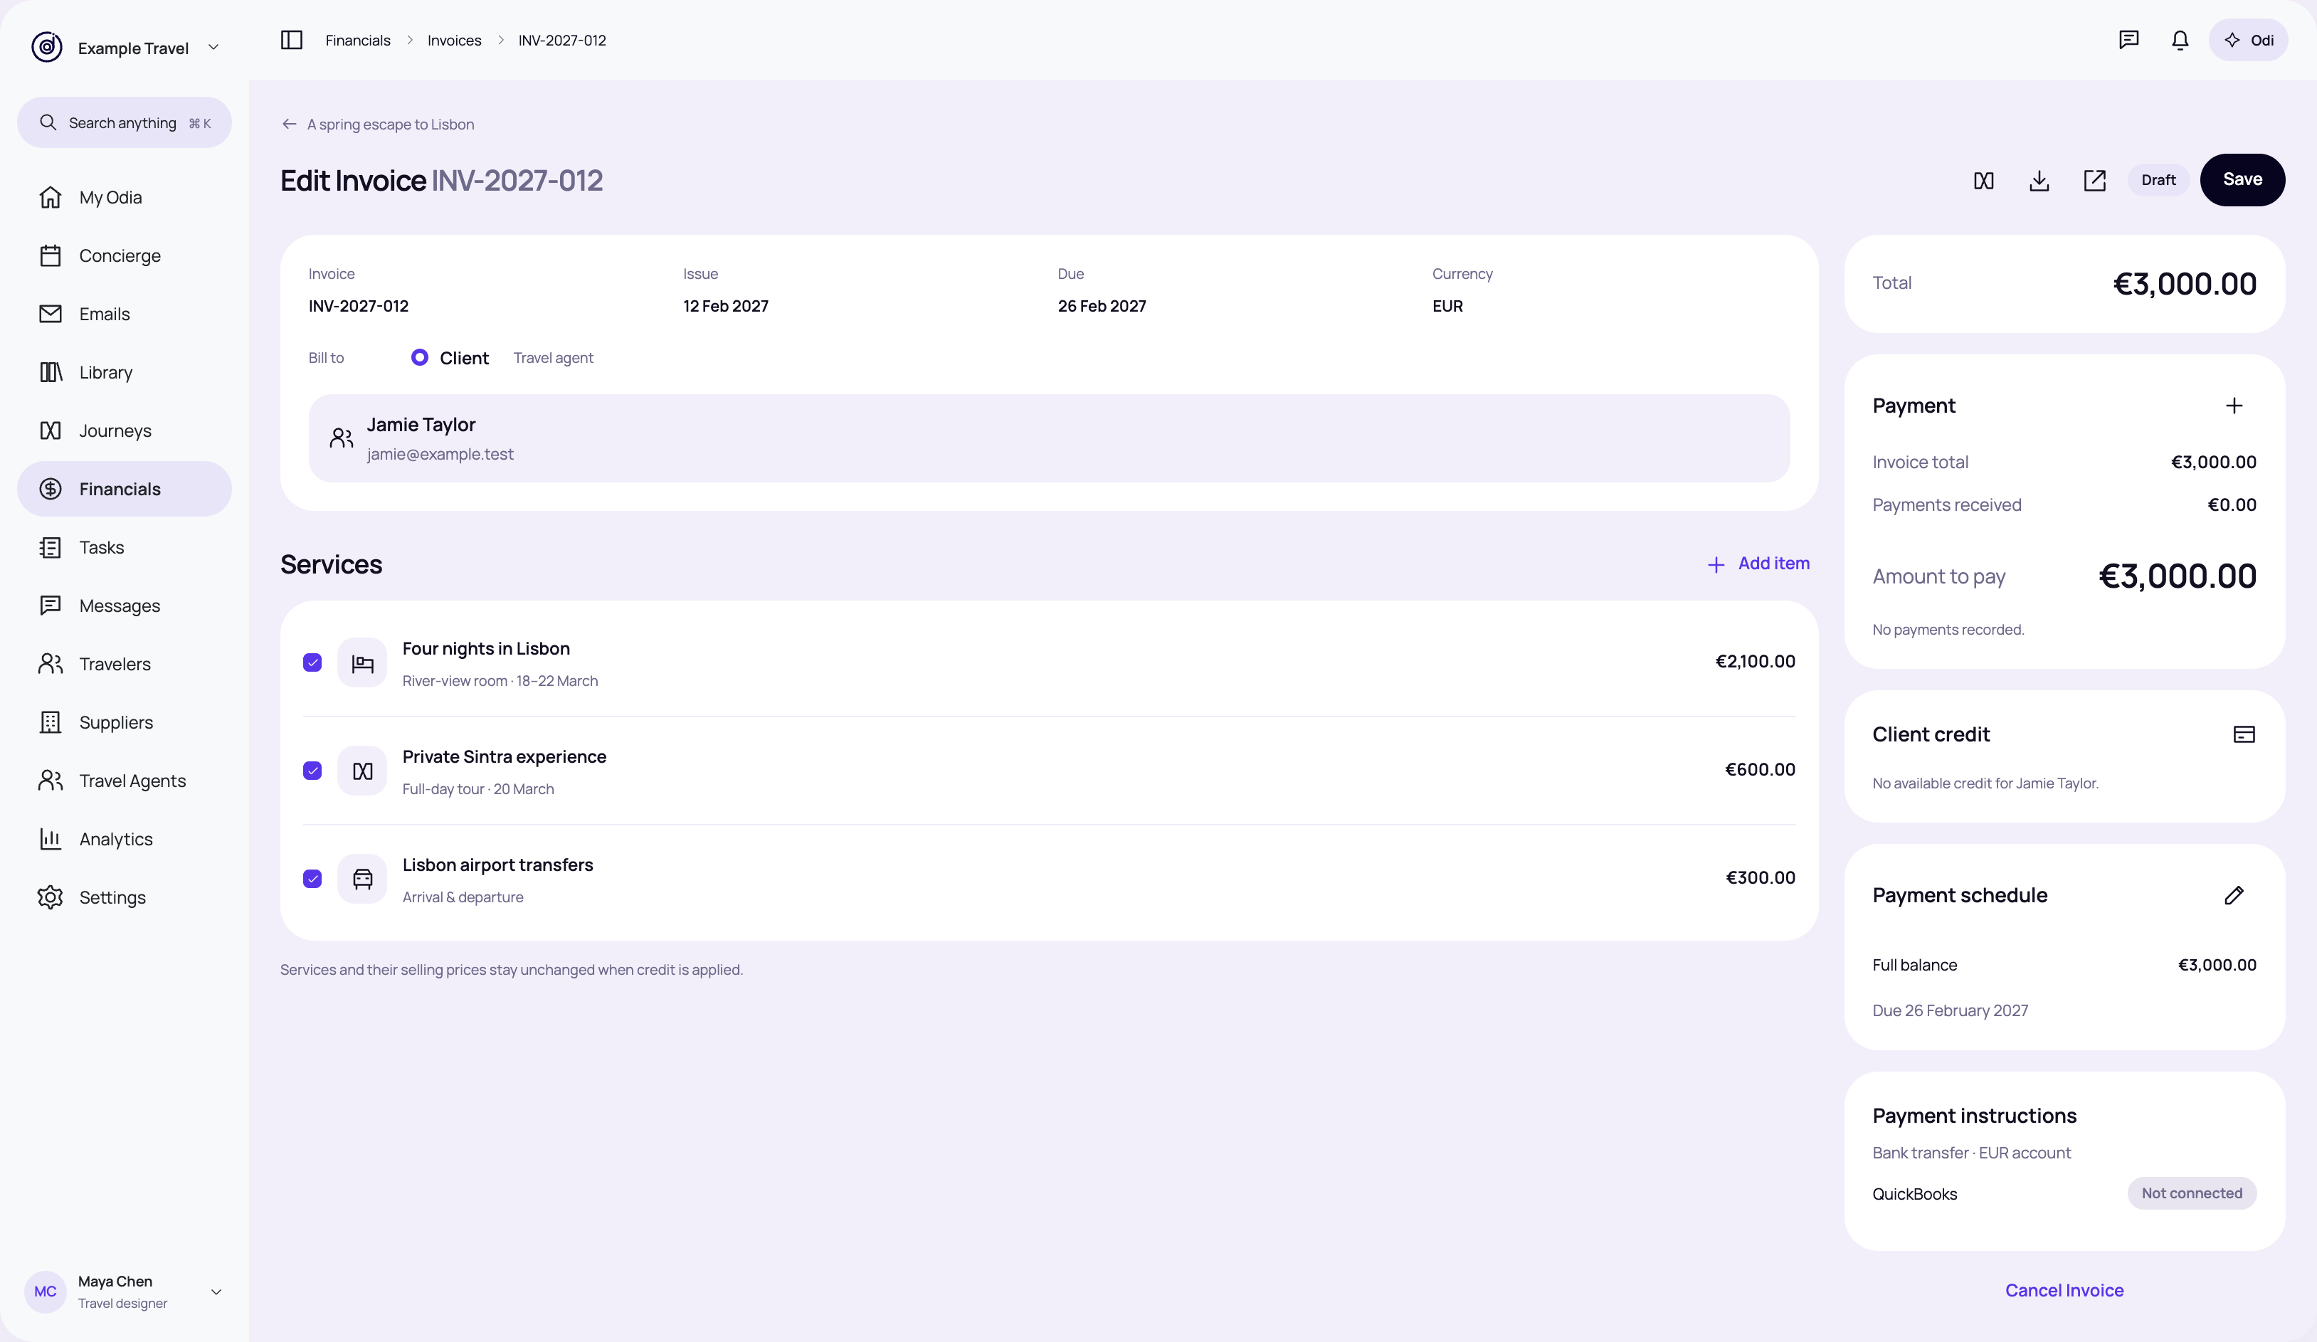The height and width of the screenshot is (1342, 2317).
Task: Open the Issue date 12 Feb 2027
Action: pyautogui.click(x=725, y=306)
